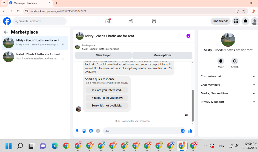Open More options for listing

coord(162,55)
